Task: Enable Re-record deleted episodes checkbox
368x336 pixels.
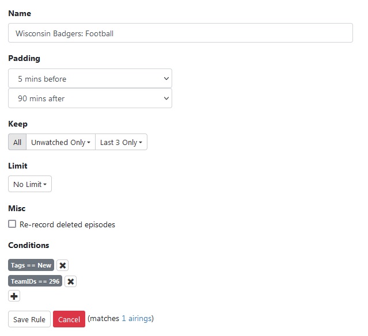Action: click(x=12, y=224)
